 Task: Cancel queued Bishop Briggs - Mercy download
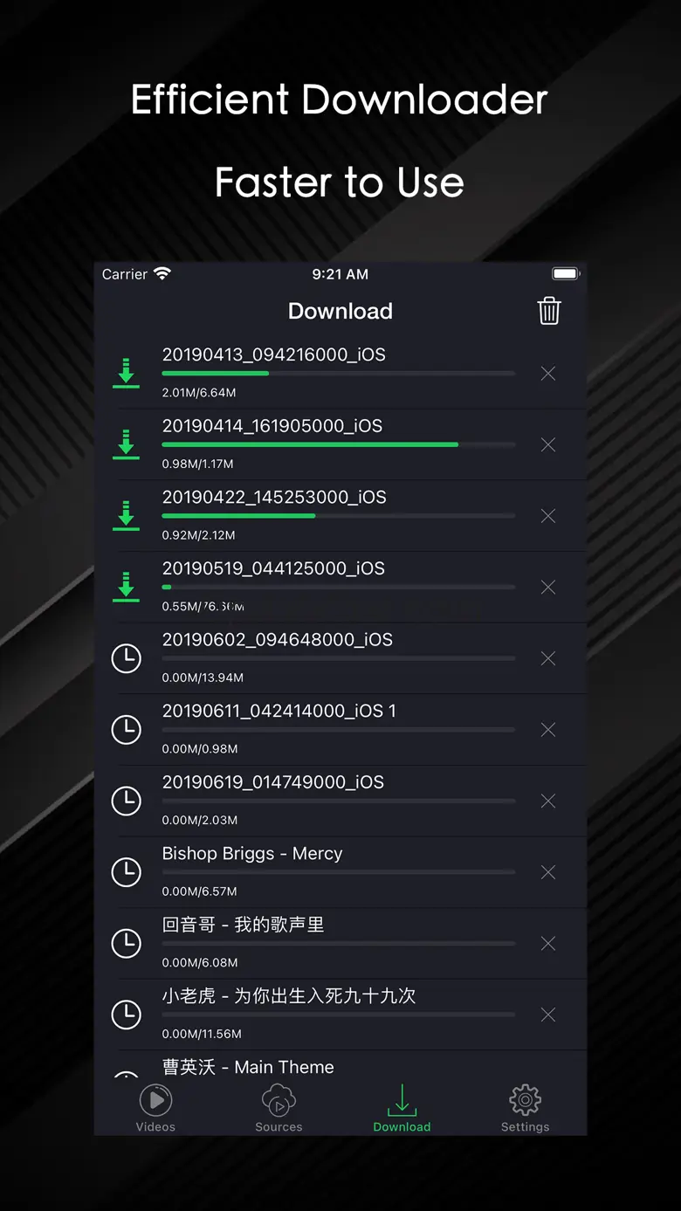pyautogui.click(x=548, y=872)
